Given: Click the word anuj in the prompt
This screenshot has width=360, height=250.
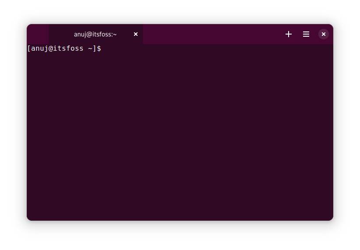Looking at the screenshot, I should tap(39, 49).
